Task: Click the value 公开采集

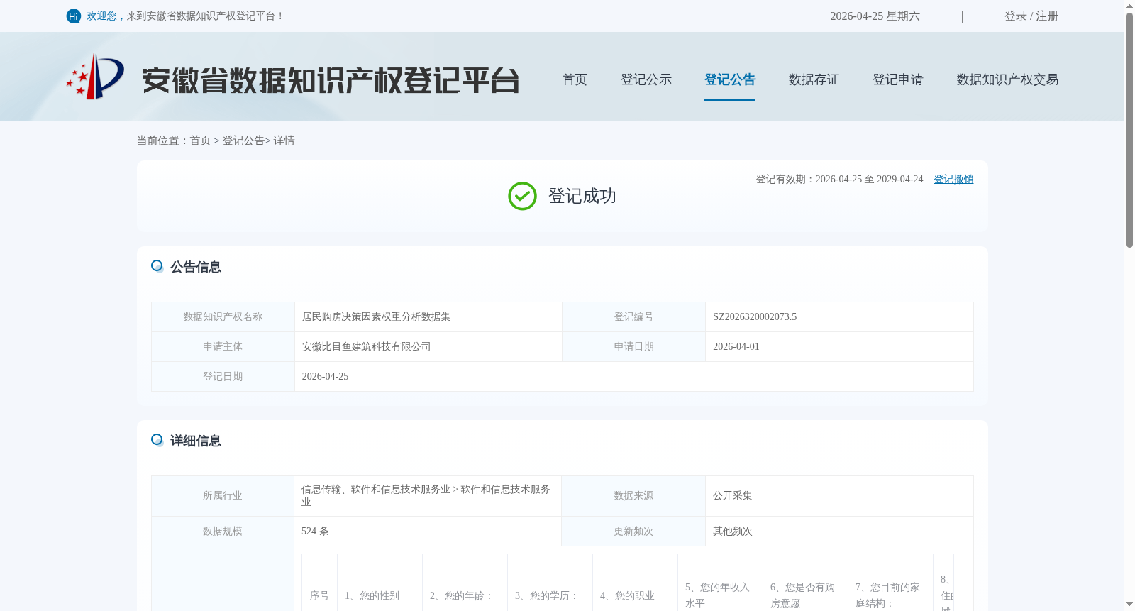Action: (732, 496)
